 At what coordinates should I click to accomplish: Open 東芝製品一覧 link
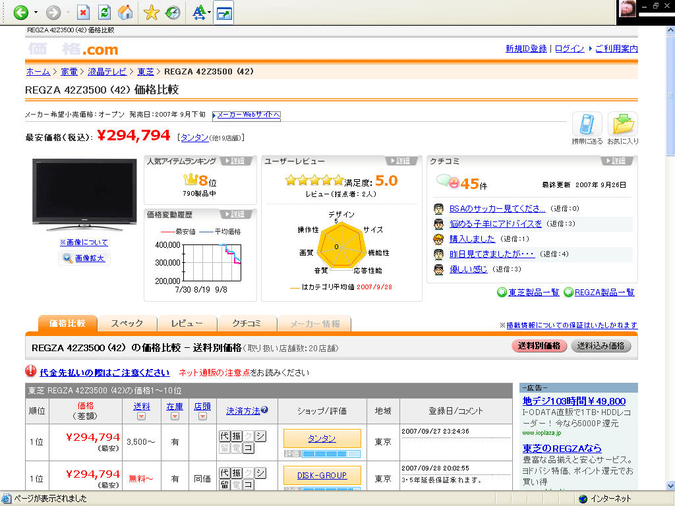tap(533, 293)
